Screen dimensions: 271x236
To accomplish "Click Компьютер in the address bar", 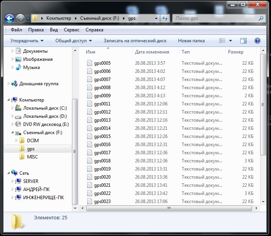I will tap(58, 18).
